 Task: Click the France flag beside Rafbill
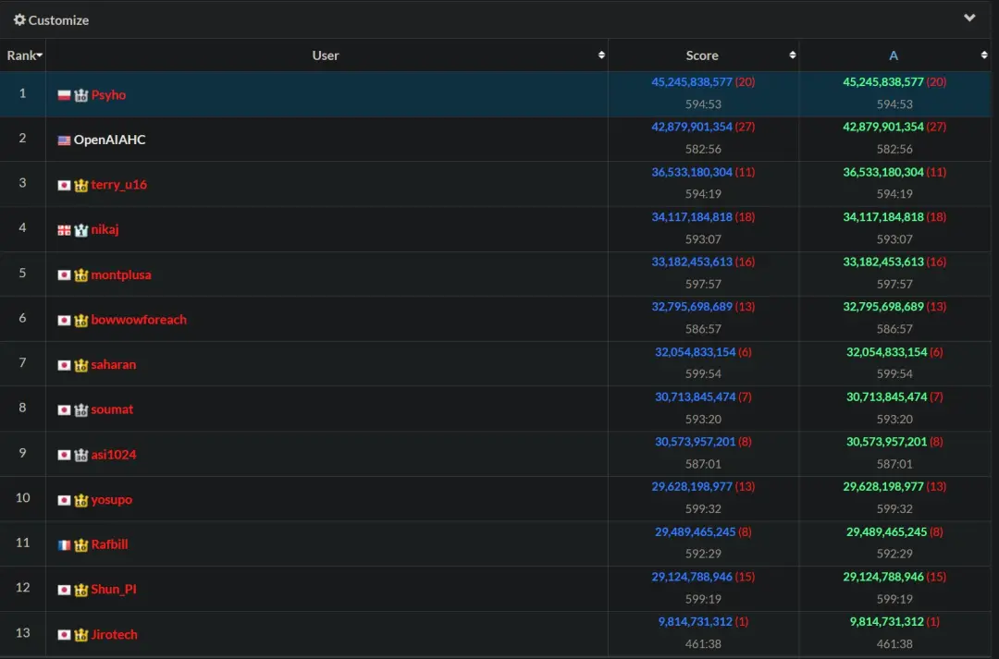64,545
